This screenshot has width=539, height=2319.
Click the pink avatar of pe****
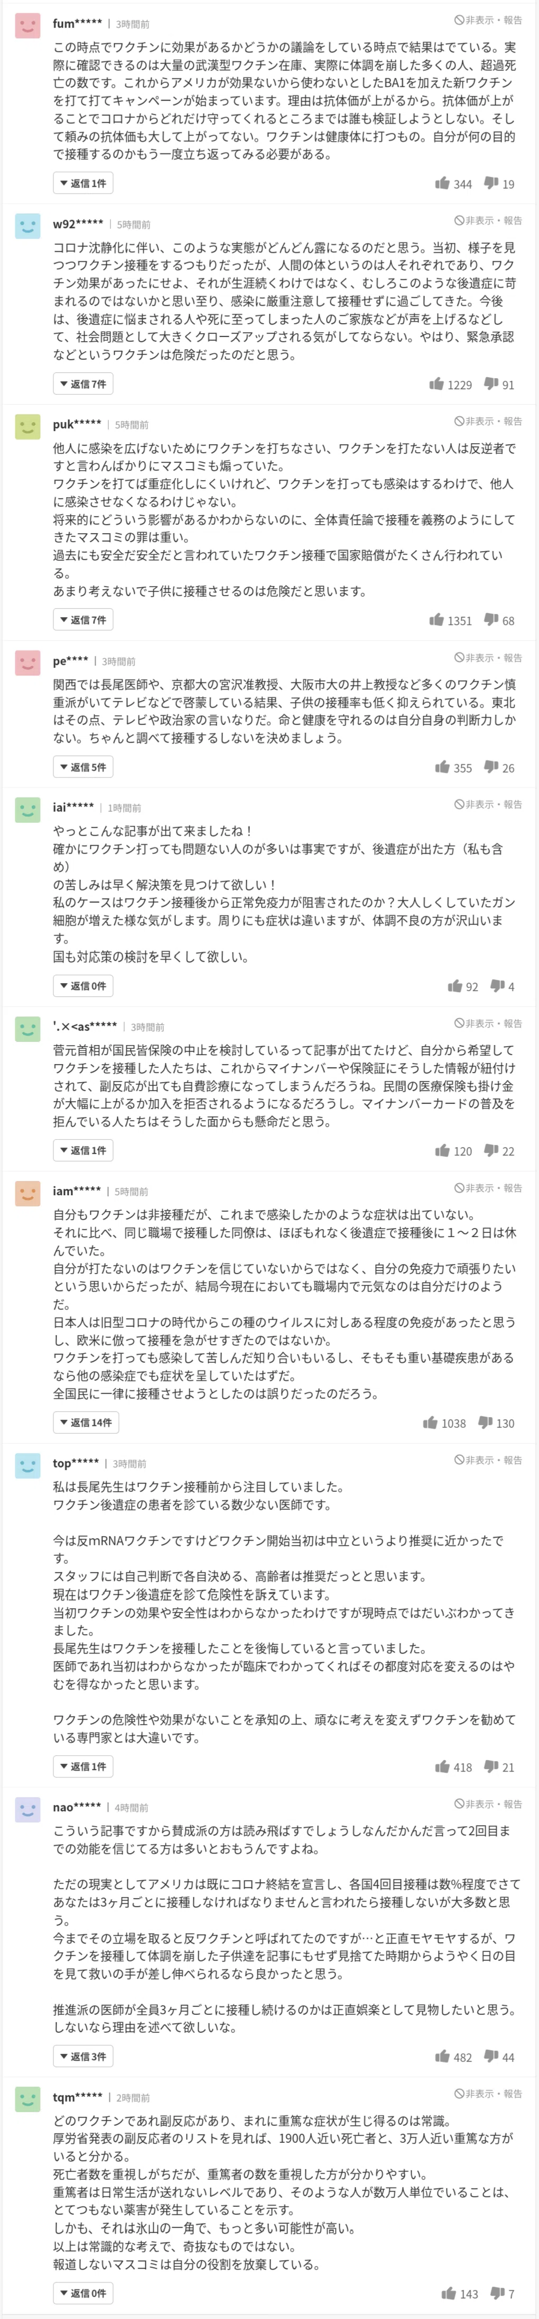click(28, 664)
